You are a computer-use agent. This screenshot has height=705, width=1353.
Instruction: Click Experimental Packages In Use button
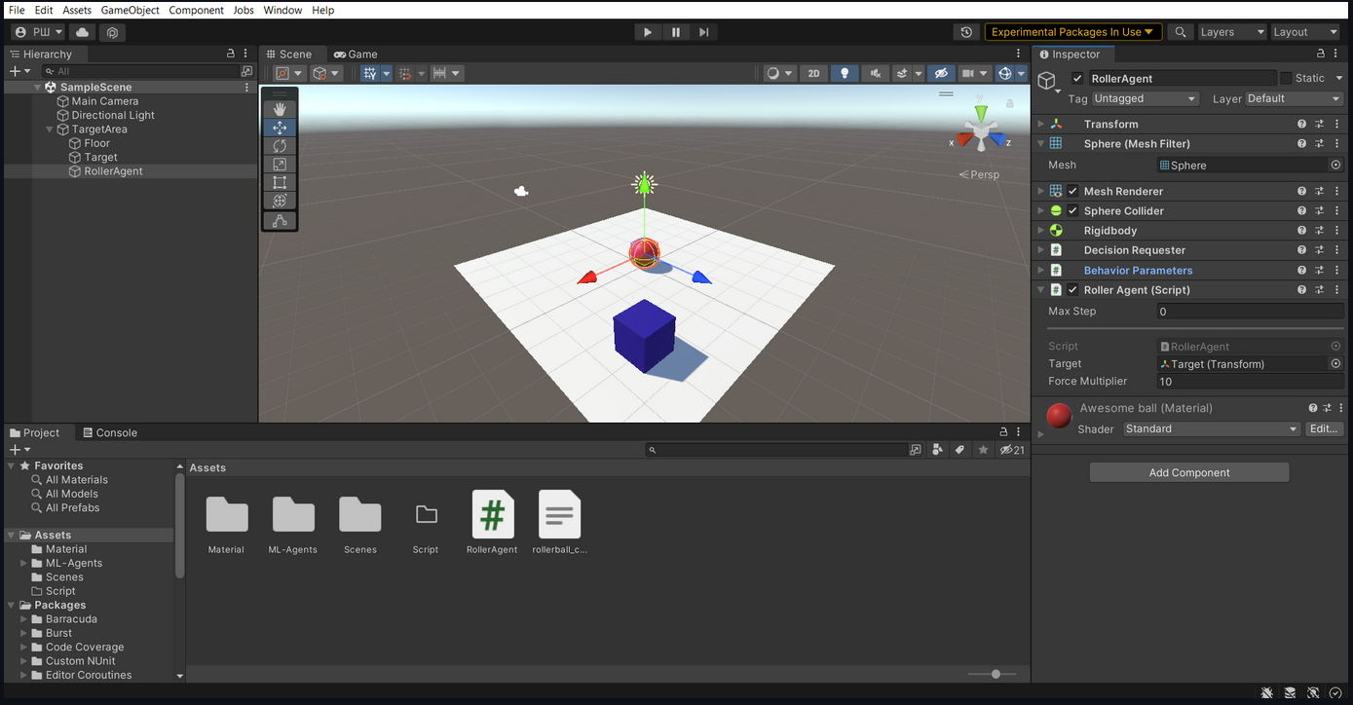1073,32
